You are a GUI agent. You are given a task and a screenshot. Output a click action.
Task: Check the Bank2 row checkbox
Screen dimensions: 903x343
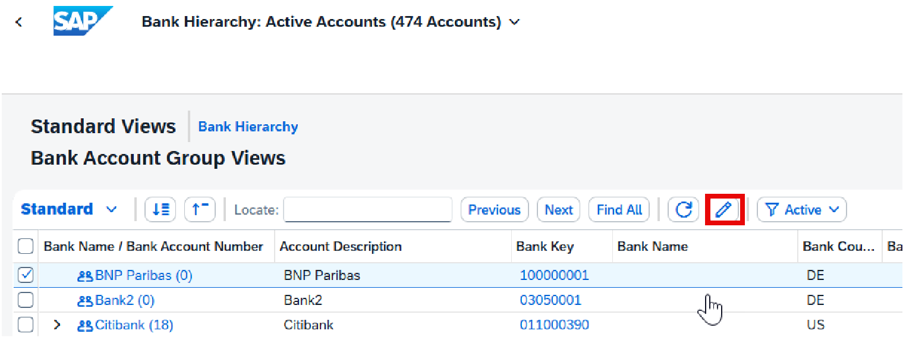[x=26, y=300]
